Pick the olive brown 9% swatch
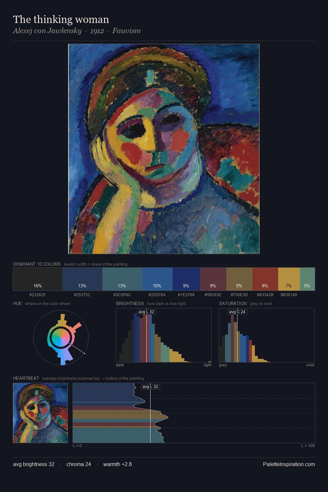This screenshot has width=328, height=492. click(239, 279)
